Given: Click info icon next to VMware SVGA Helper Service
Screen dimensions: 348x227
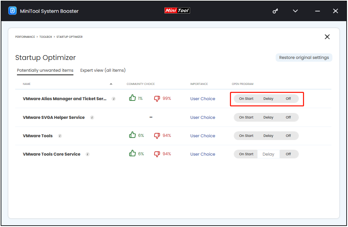Looking at the screenshot, I should click(92, 117).
